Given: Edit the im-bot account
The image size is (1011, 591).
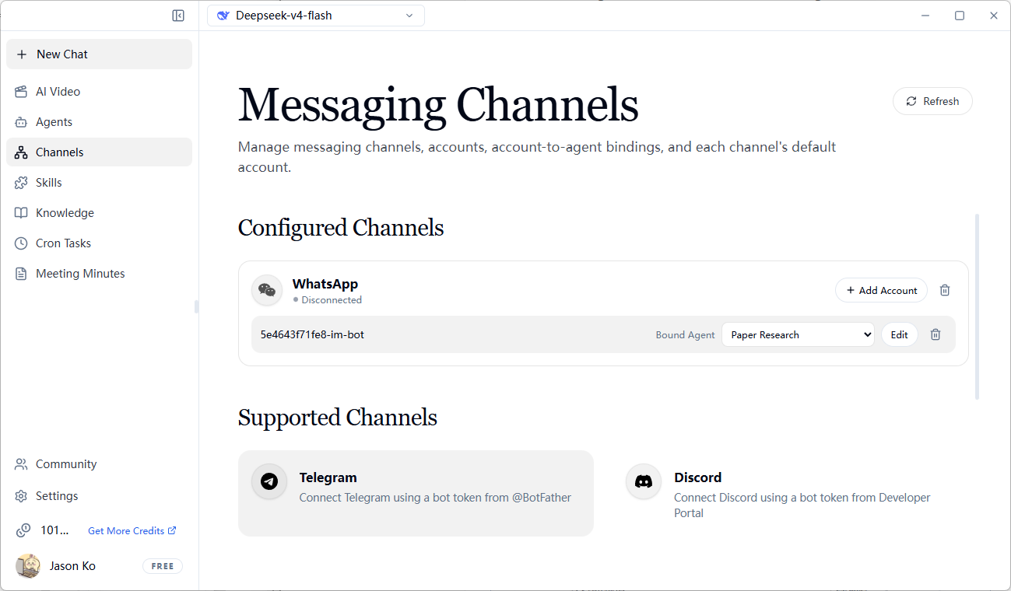Looking at the screenshot, I should point(899,334).
